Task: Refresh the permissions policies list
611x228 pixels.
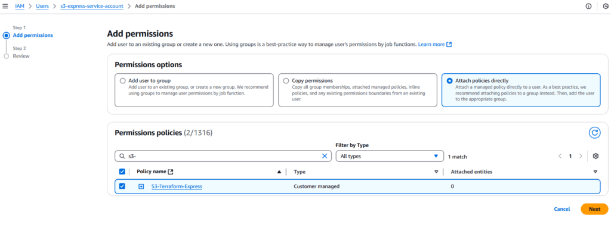Action: point(594,133)
